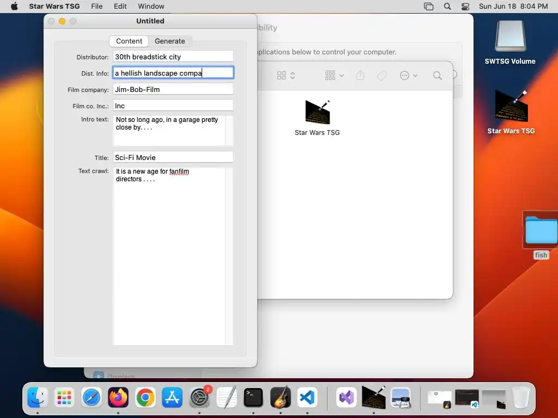Open Visual Studio from the Dock
Viewport: 558px width, 418px height.
point(347,397)
